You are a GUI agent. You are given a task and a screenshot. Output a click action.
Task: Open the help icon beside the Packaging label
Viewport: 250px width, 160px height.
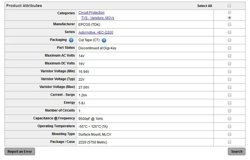[x=71, y=40]
